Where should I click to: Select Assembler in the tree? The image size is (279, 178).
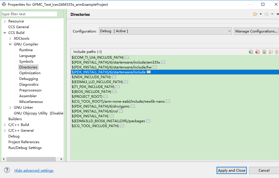coord(28,96)
